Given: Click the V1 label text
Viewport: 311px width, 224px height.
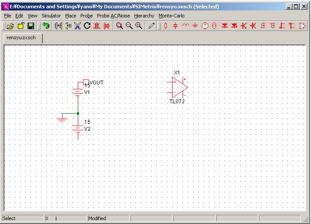Looking at the screenshot, I should [87, 92].
